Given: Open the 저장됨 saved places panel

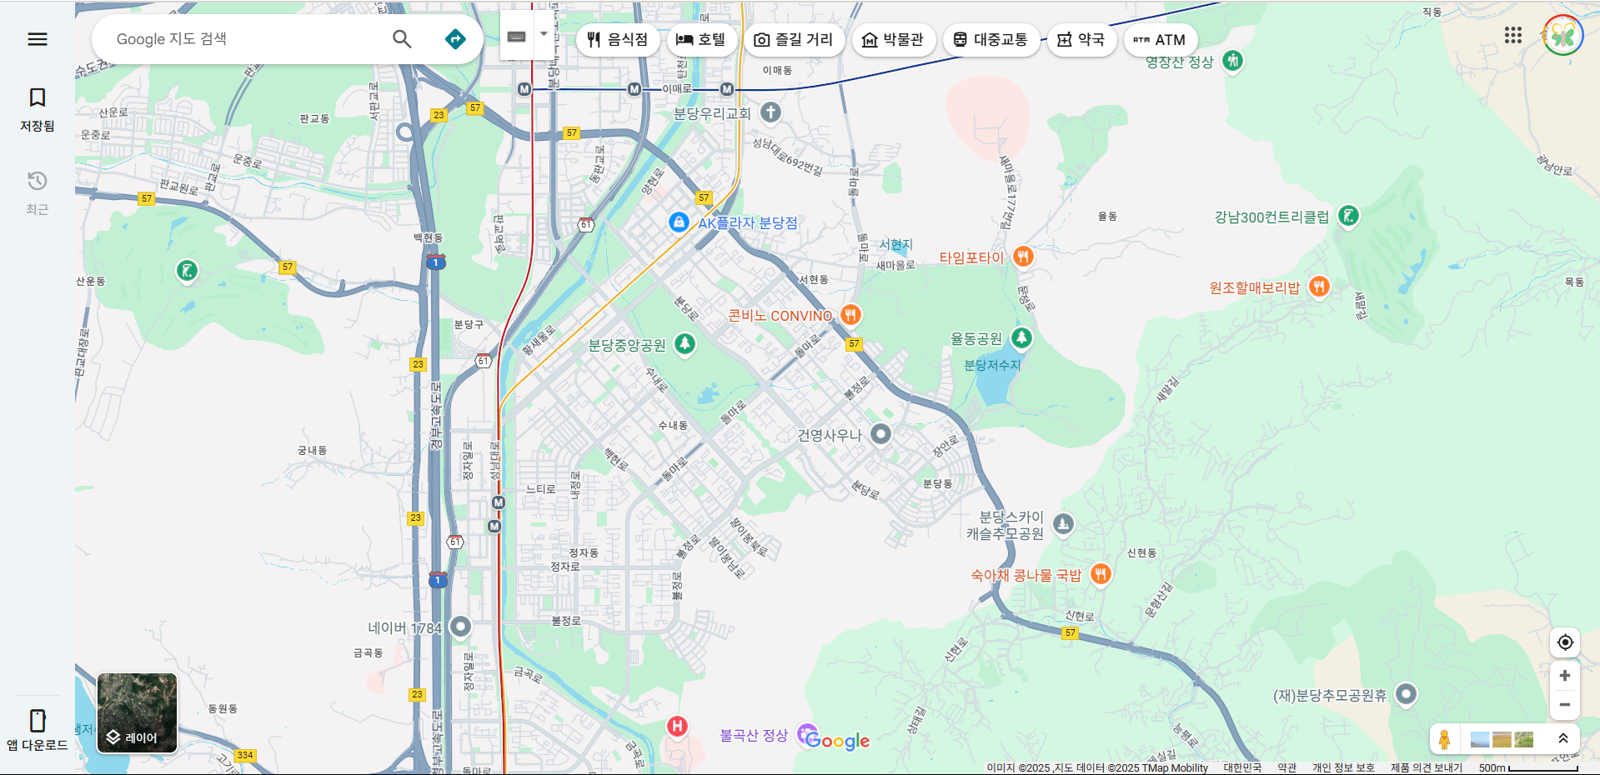Looking at the screenshot, I should (x=38, y=110).
